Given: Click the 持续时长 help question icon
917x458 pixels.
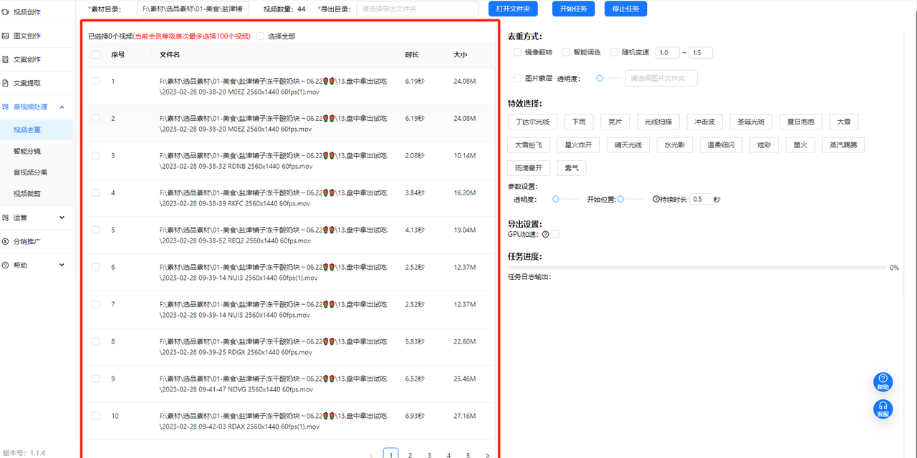Looking at the screenshot, I should point(656,199).
